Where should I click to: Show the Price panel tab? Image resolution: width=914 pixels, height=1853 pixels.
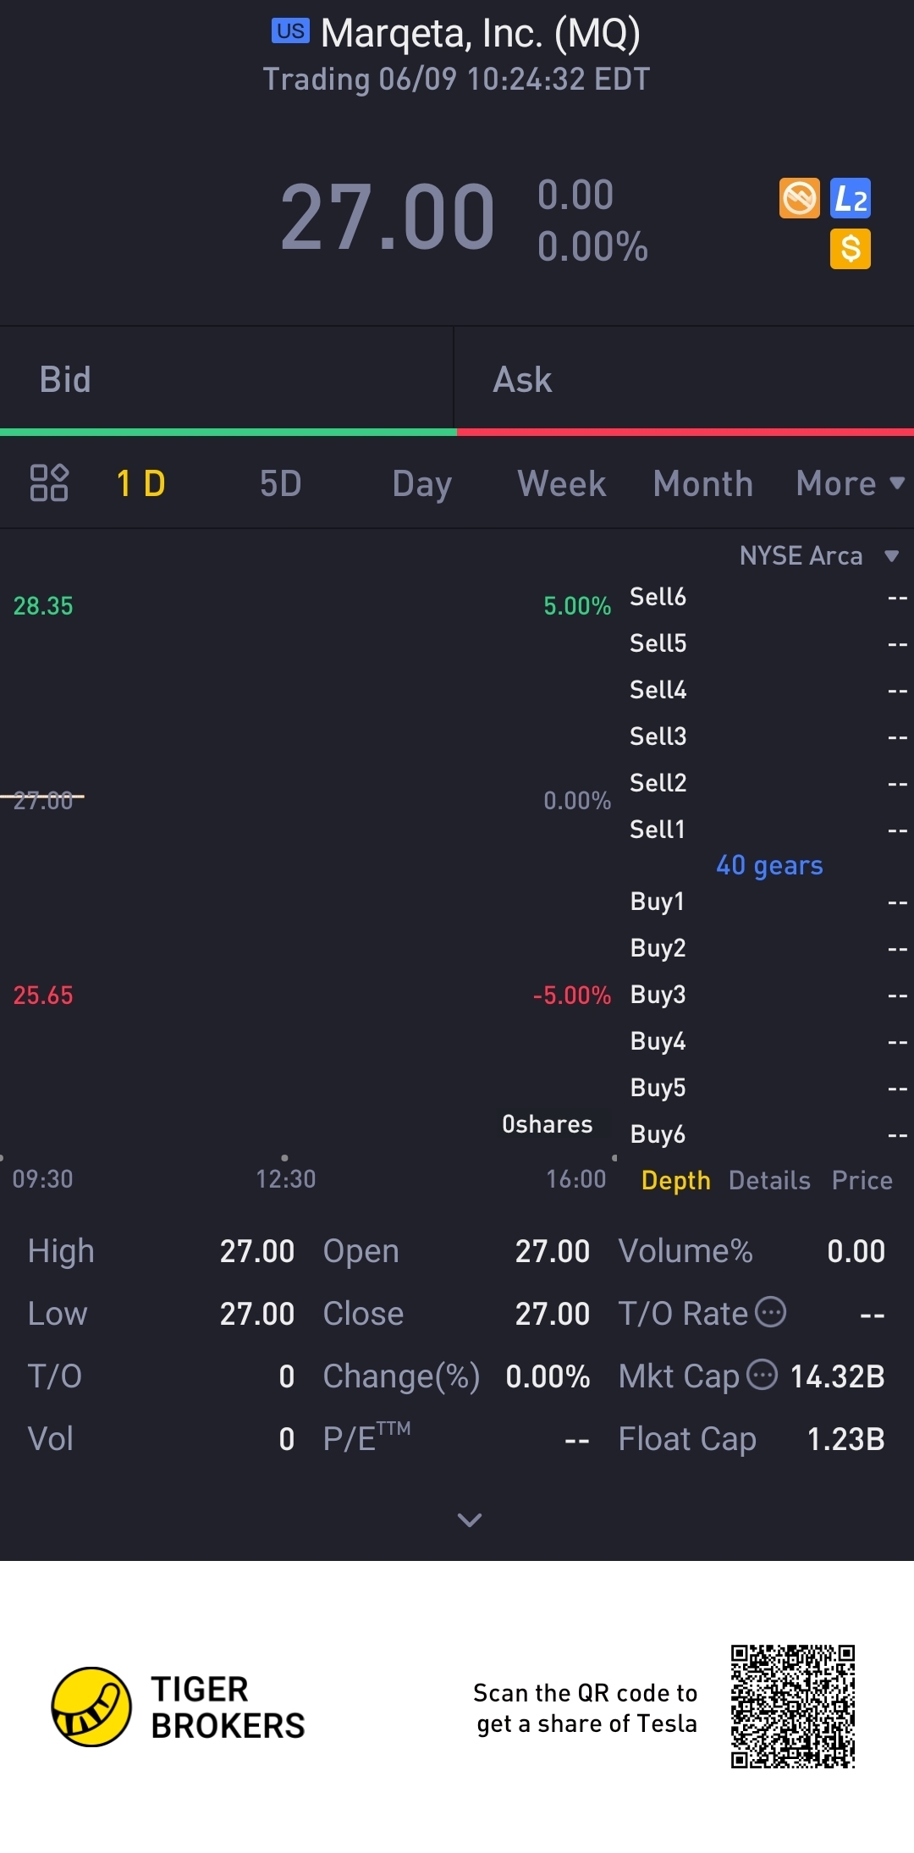[x=862, y=1180]
